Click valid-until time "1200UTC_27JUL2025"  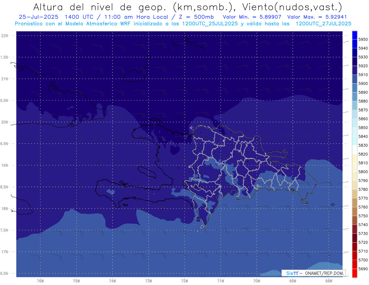pos(323,24)
